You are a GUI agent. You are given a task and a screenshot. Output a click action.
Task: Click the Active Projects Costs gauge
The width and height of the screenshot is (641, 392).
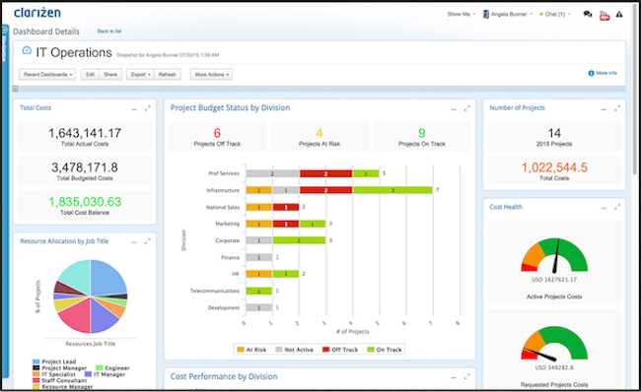click(554, 256)
